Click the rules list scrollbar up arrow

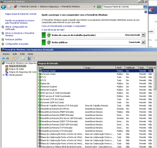(x=154, y=68)
